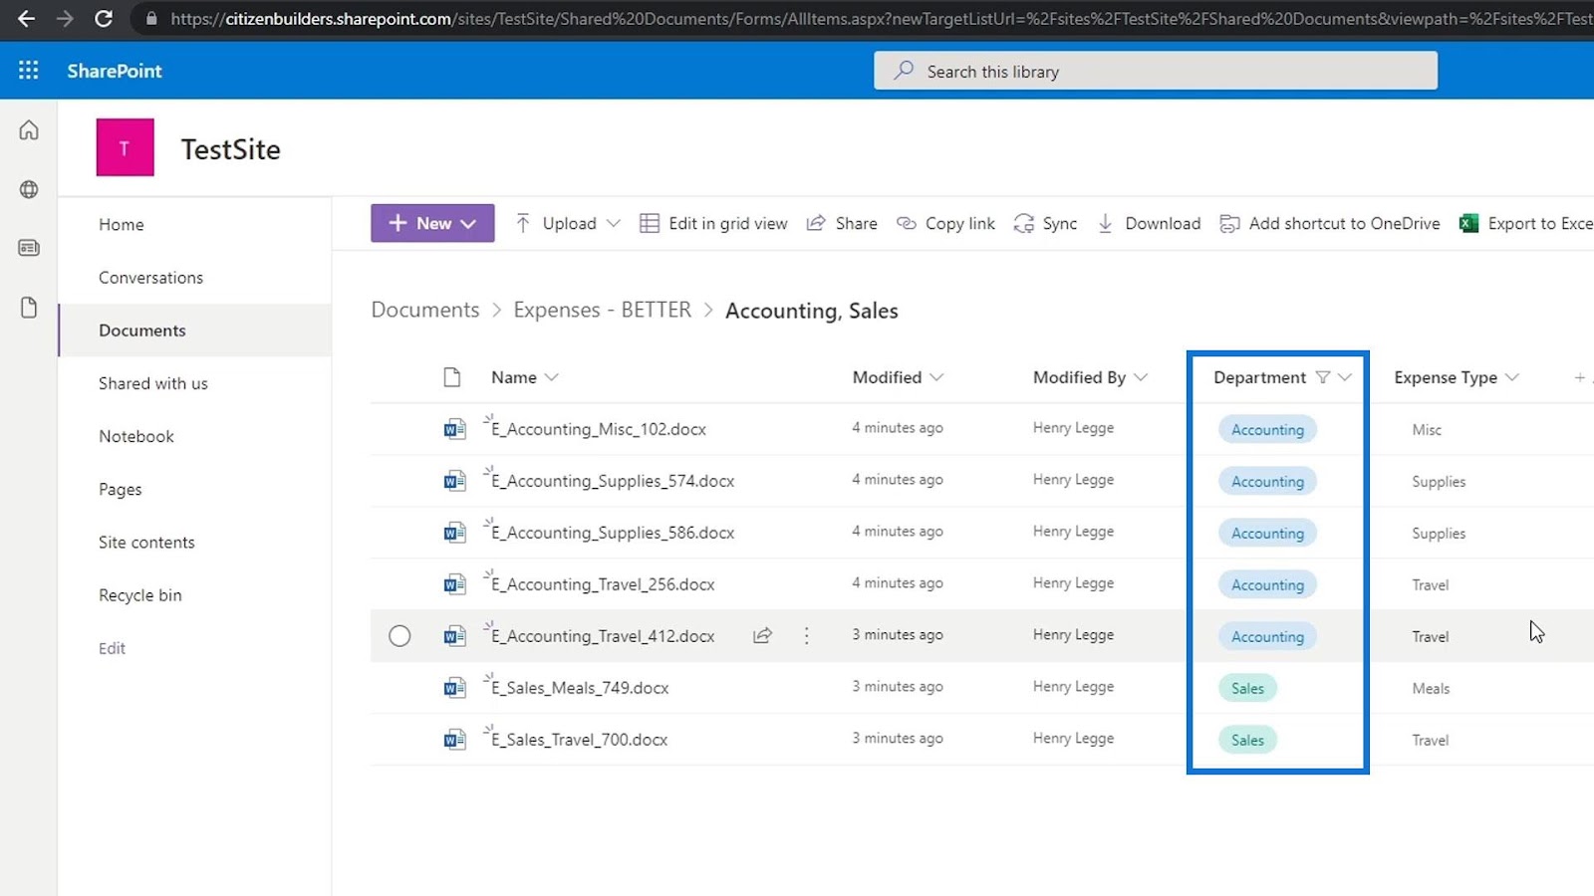Expand the Upload dropdown arrow

tap(614, 224)
